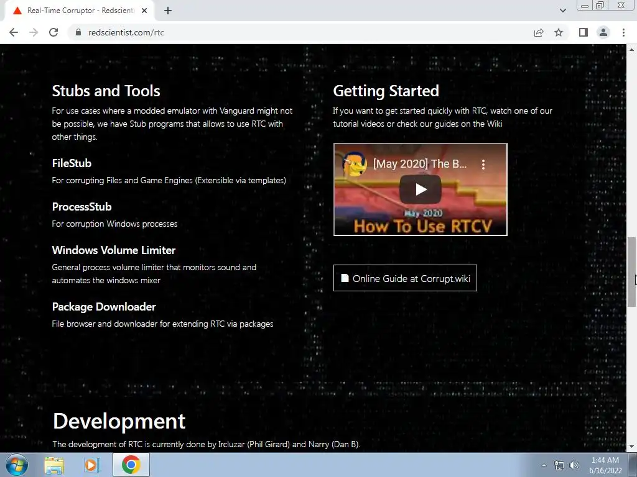Reload the redscientist.com page
The image size is (637, 477).
tap(53, 32)
